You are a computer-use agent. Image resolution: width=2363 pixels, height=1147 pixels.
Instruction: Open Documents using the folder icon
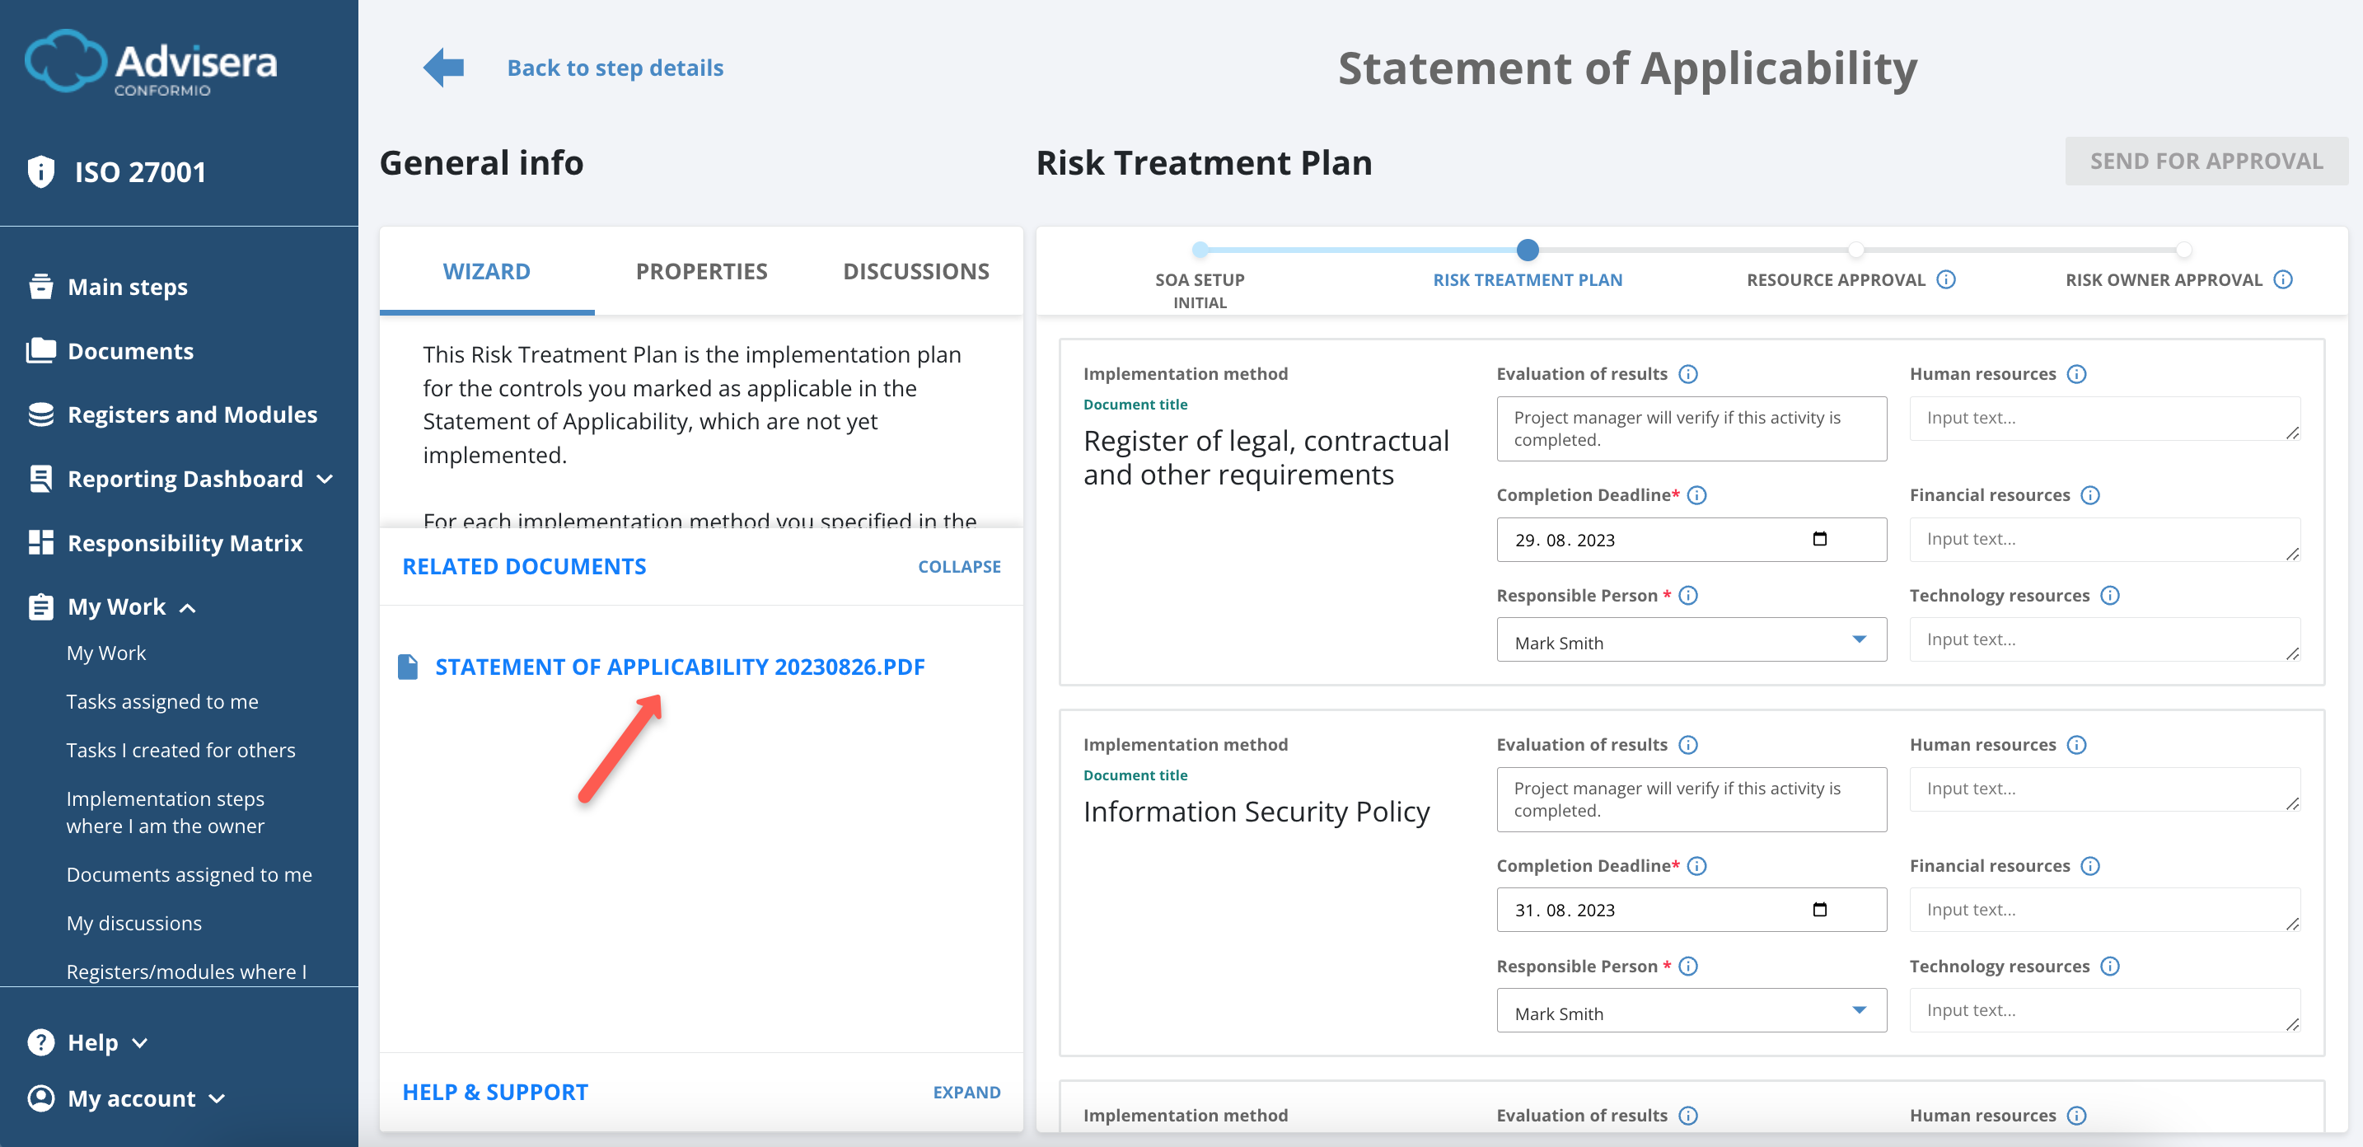click(40, 349)
